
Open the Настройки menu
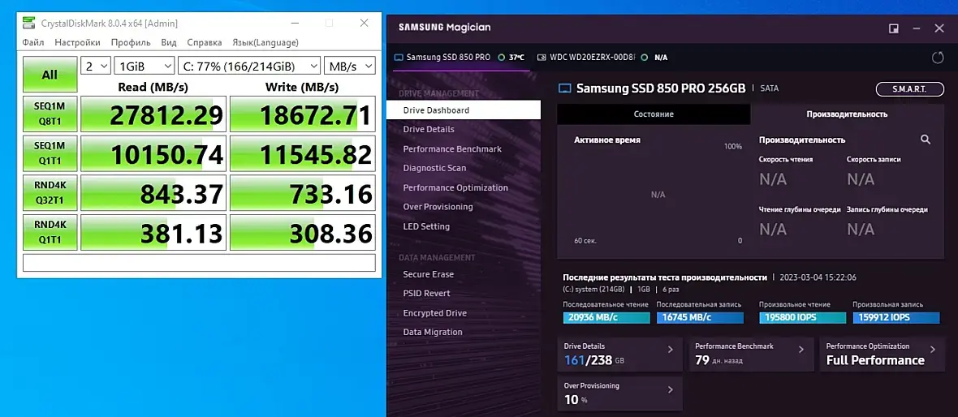78,43
